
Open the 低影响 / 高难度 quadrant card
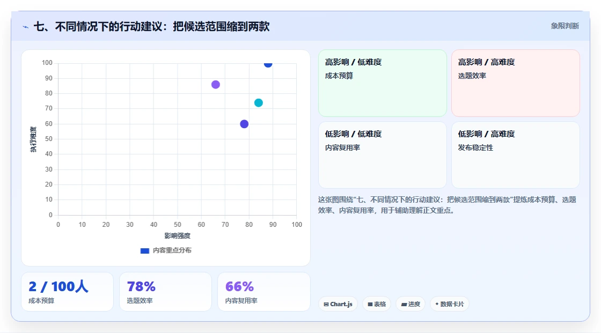pyautogui.click(x=516, y=155)
